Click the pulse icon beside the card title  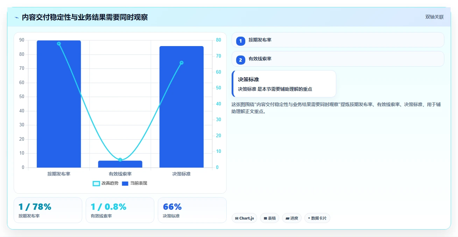point(17,17)
